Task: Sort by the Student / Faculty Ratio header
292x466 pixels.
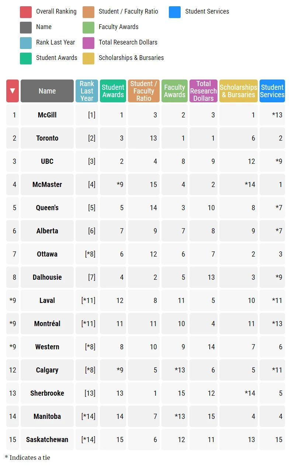Action: tap(144, 91)
